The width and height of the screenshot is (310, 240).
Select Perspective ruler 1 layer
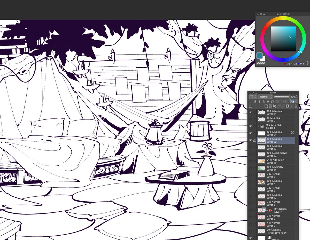pyautogui.click(x=276, y=231)
